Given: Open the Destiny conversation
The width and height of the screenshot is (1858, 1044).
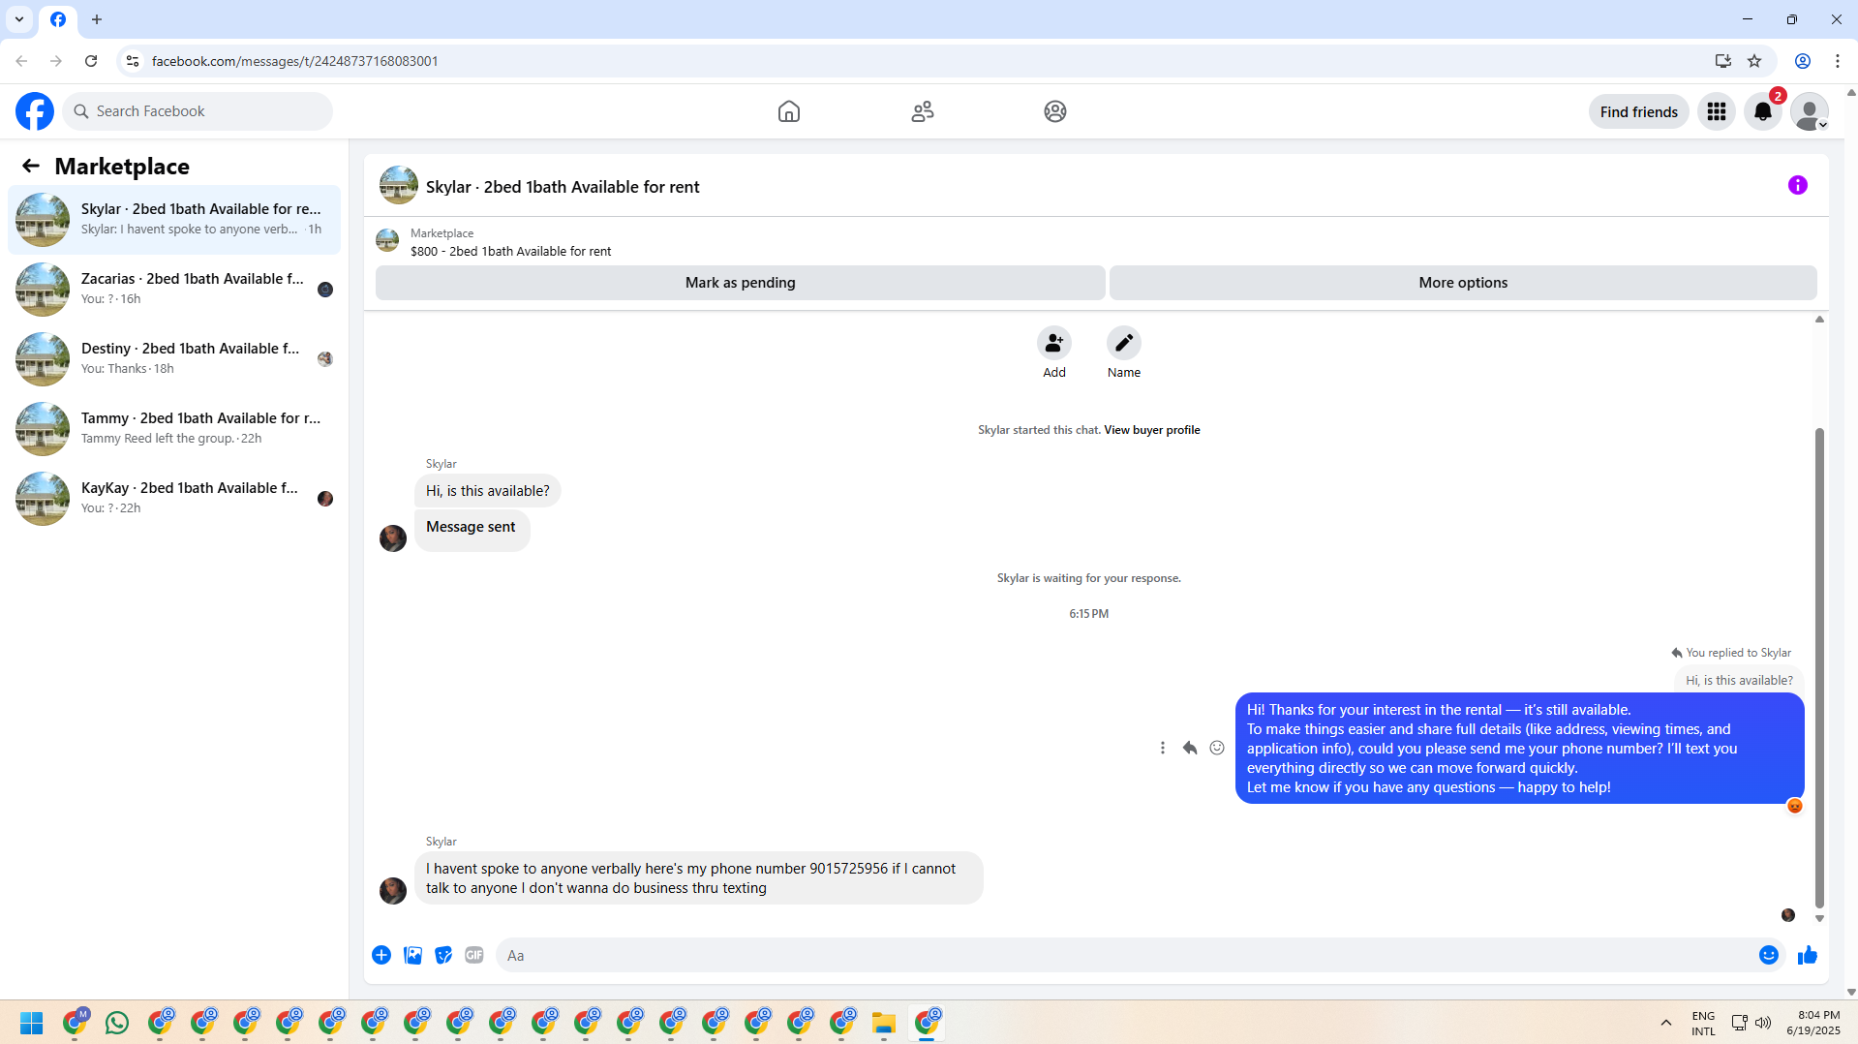Looking at the screenshot, I should 174,358.
